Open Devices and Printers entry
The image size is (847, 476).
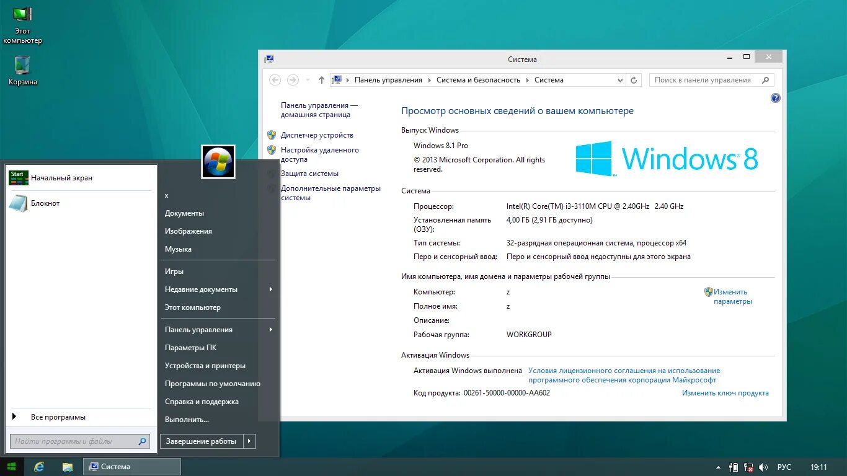[205, 366]
